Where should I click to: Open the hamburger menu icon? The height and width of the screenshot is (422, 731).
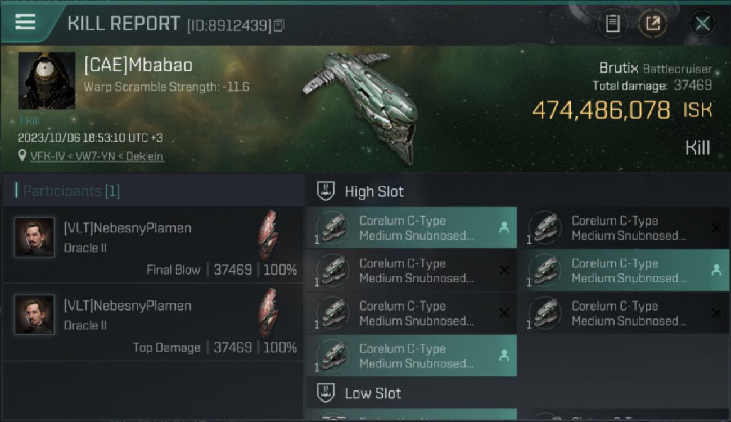25,21
